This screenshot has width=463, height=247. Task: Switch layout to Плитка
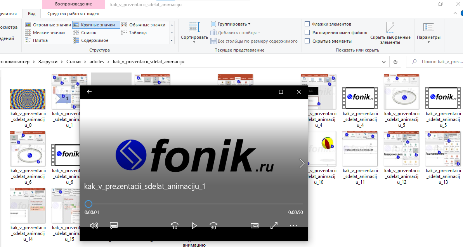pos(36,40)
